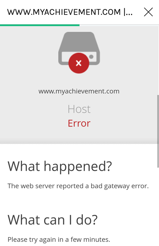
Task: Click the "What can I do?" heading
Action: click(53, 220)
